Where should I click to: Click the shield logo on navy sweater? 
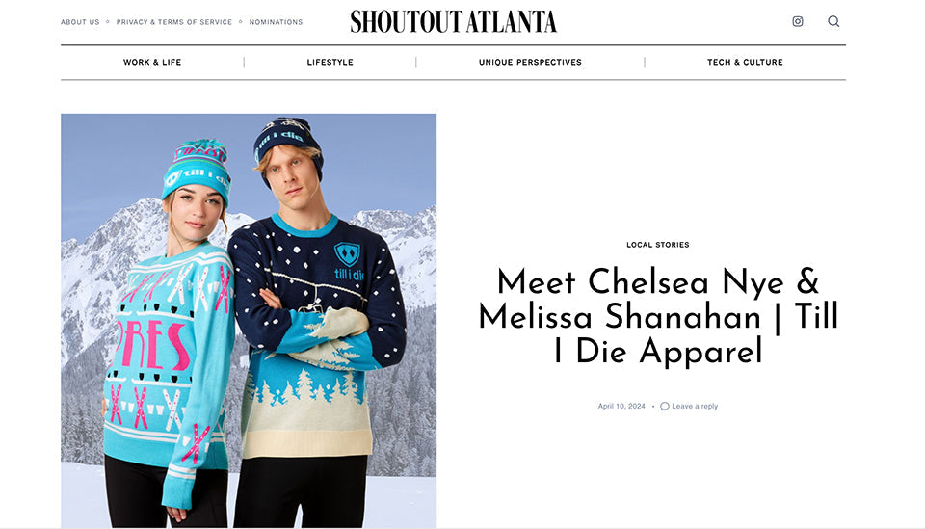[346, 253]
